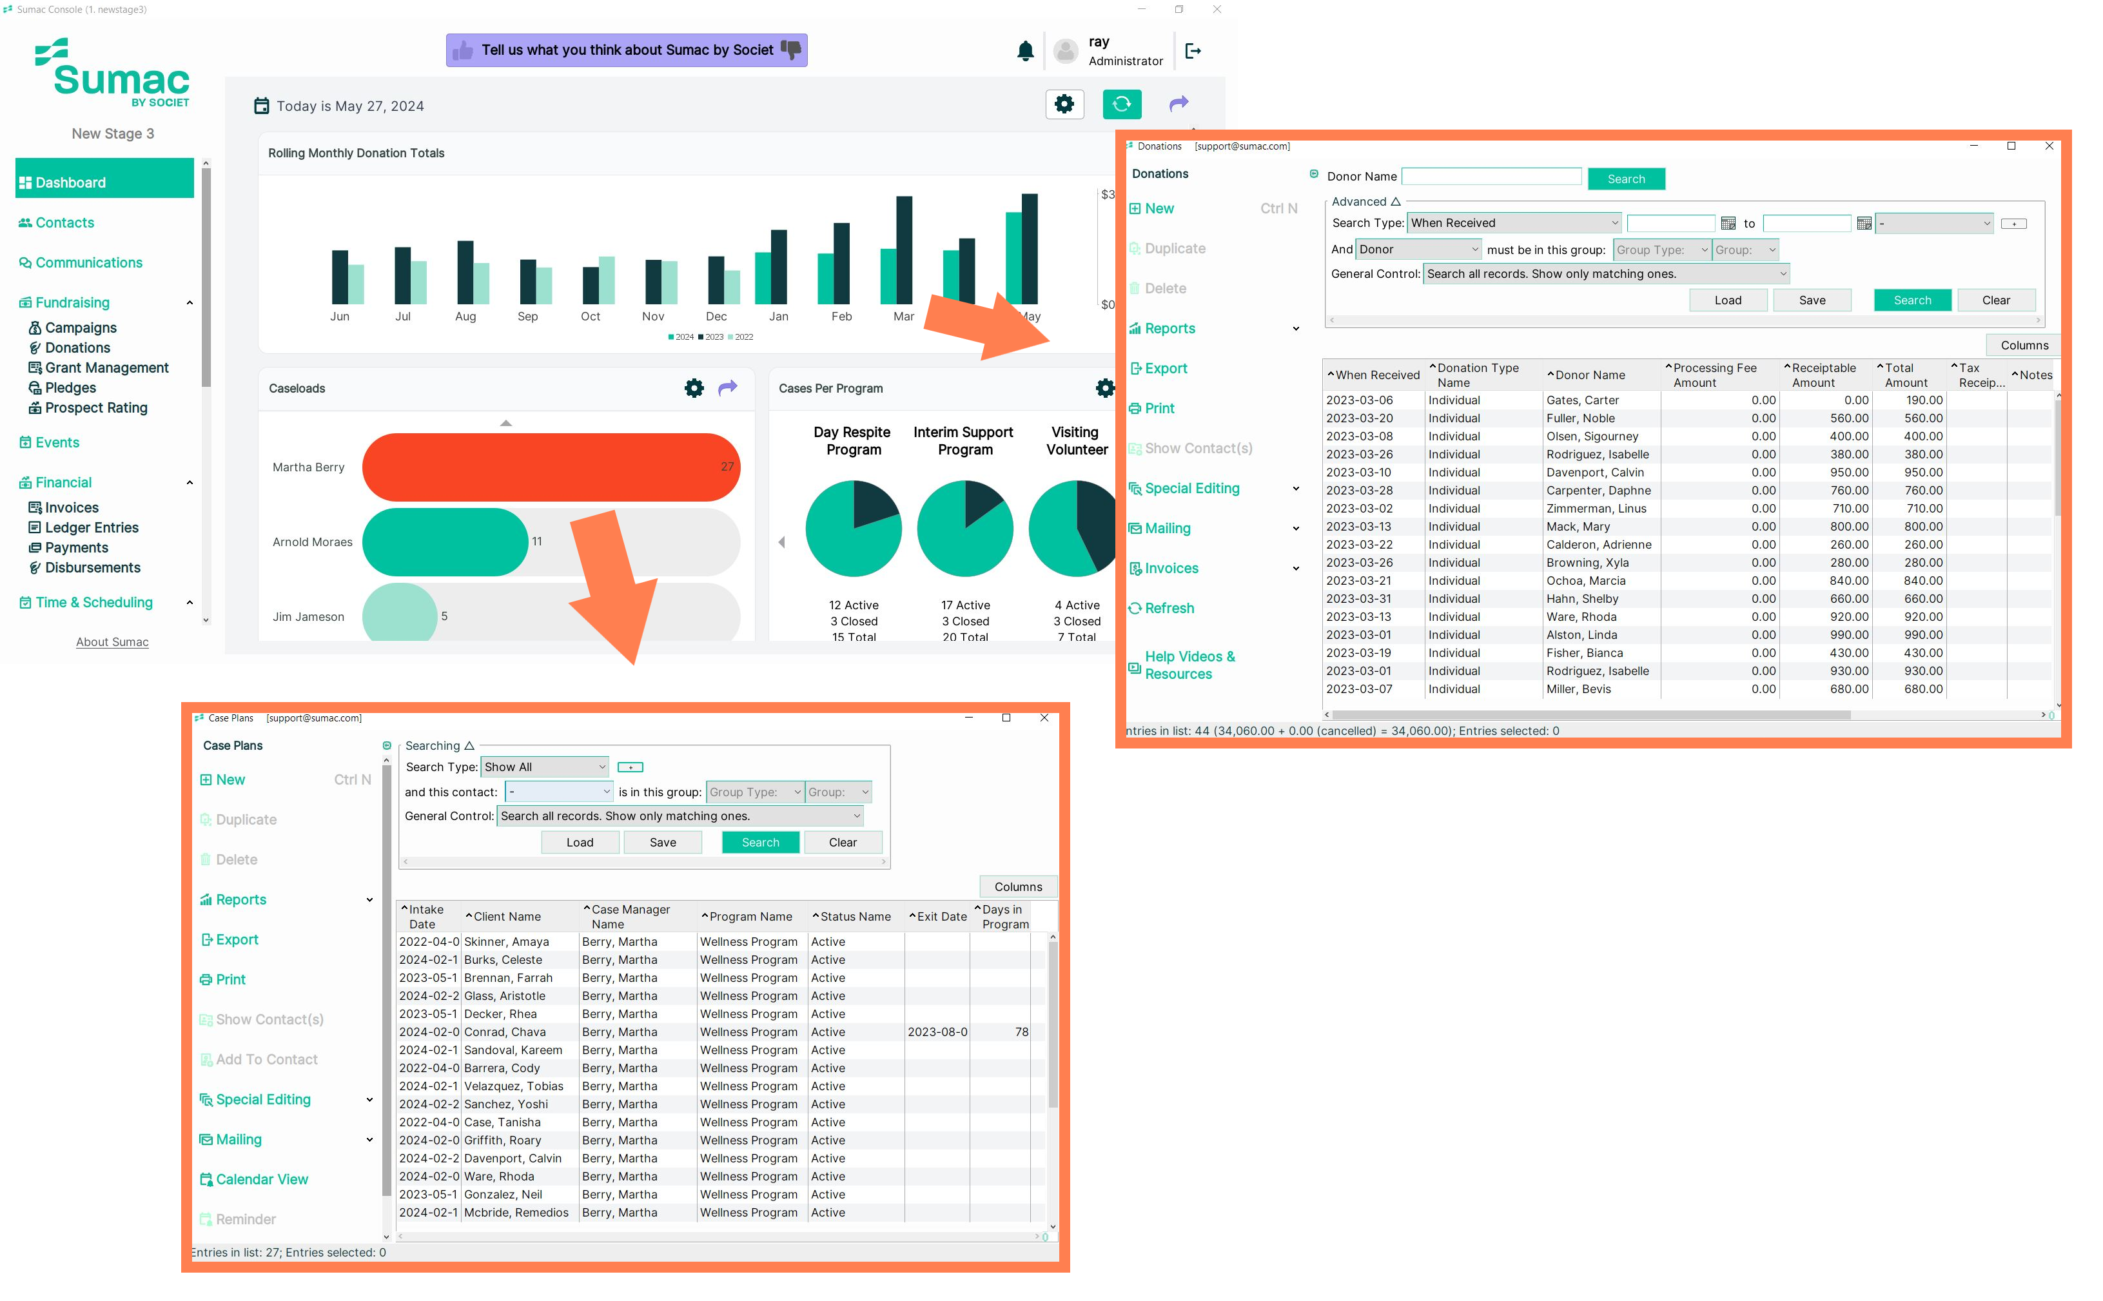Click Load button in Case Plans search
Screen dimensions: 2103x1301
[580, 843]
